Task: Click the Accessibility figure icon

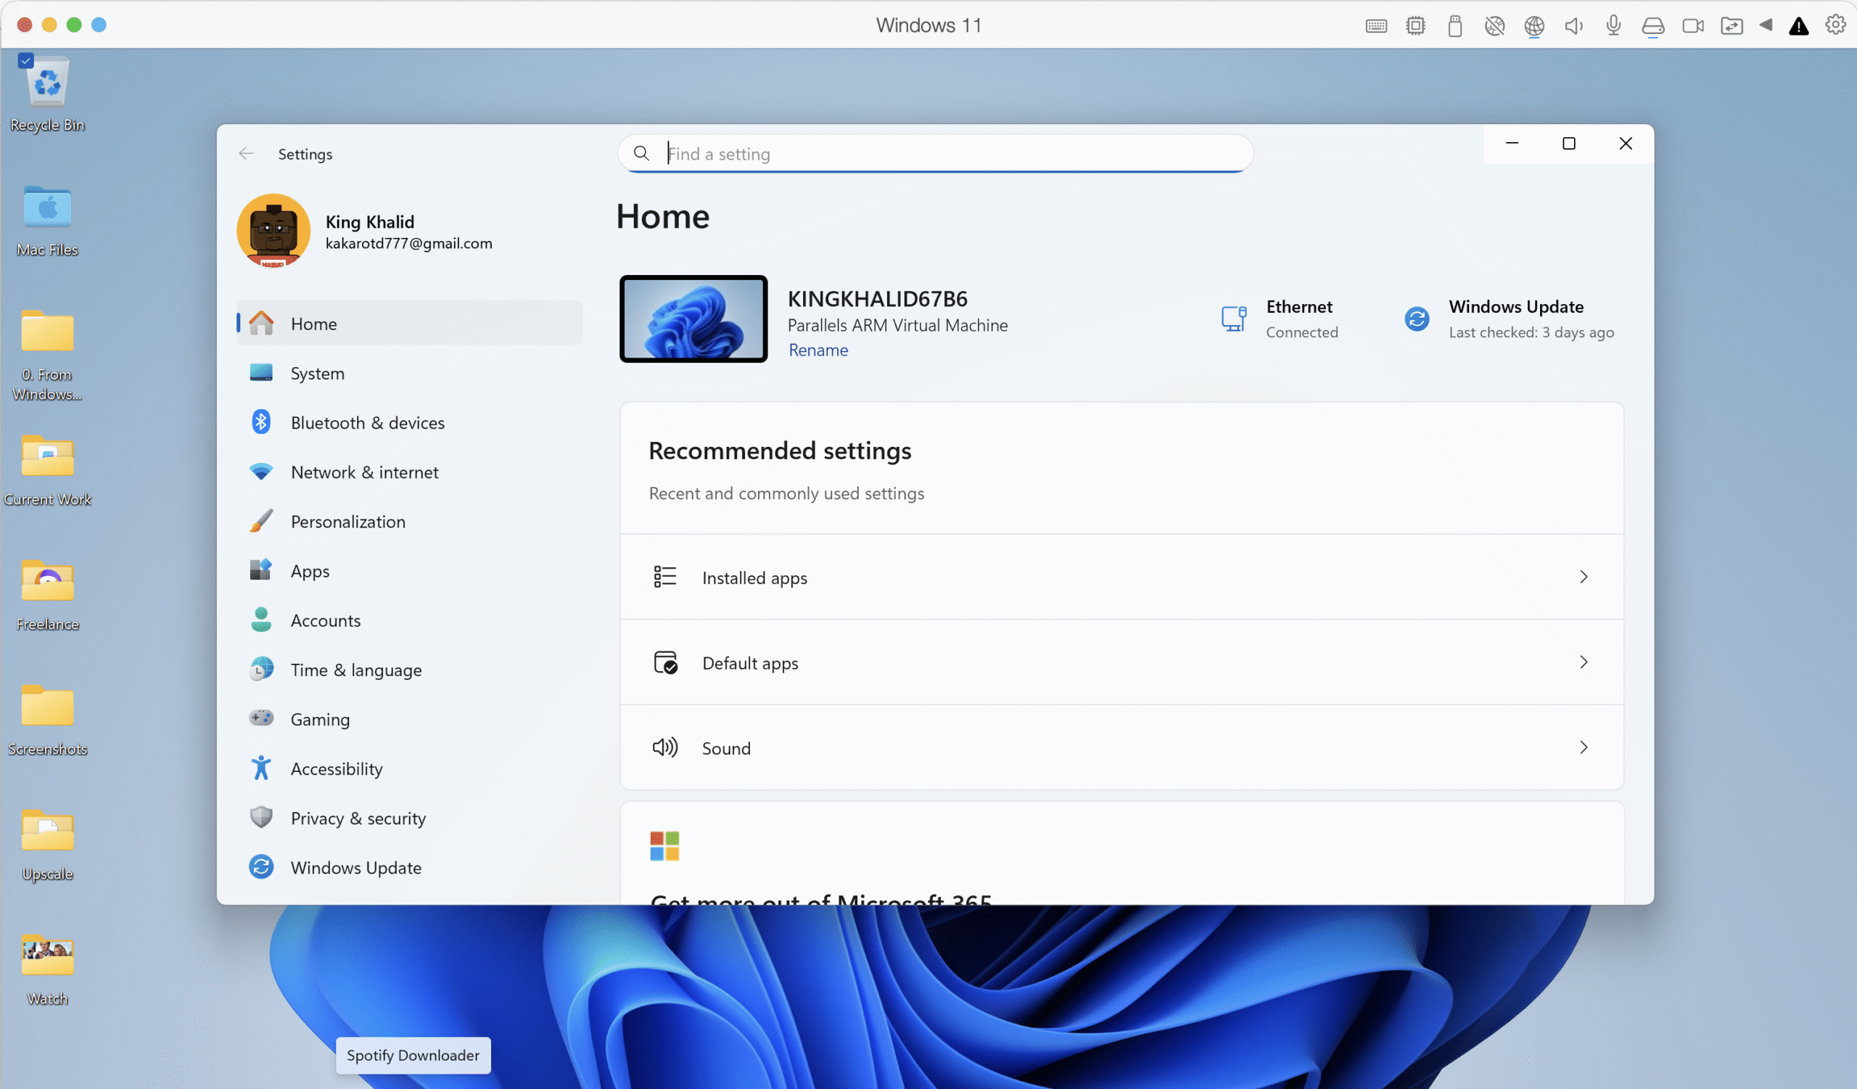Action: click(261, 768)
